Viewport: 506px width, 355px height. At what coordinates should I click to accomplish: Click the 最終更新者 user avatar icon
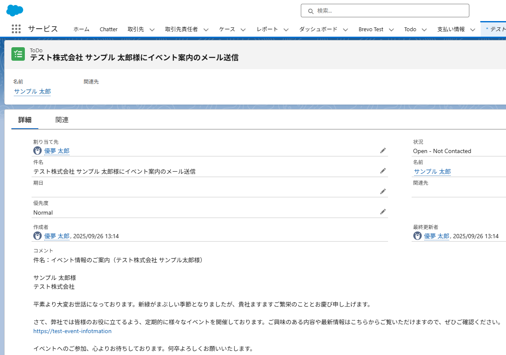(417, 236)
